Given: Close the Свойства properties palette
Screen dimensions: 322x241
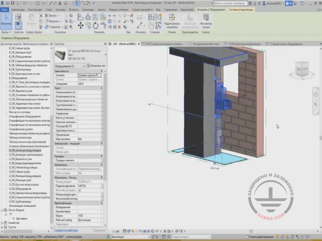Looking at the screenshot, I should tap(105, 44).
